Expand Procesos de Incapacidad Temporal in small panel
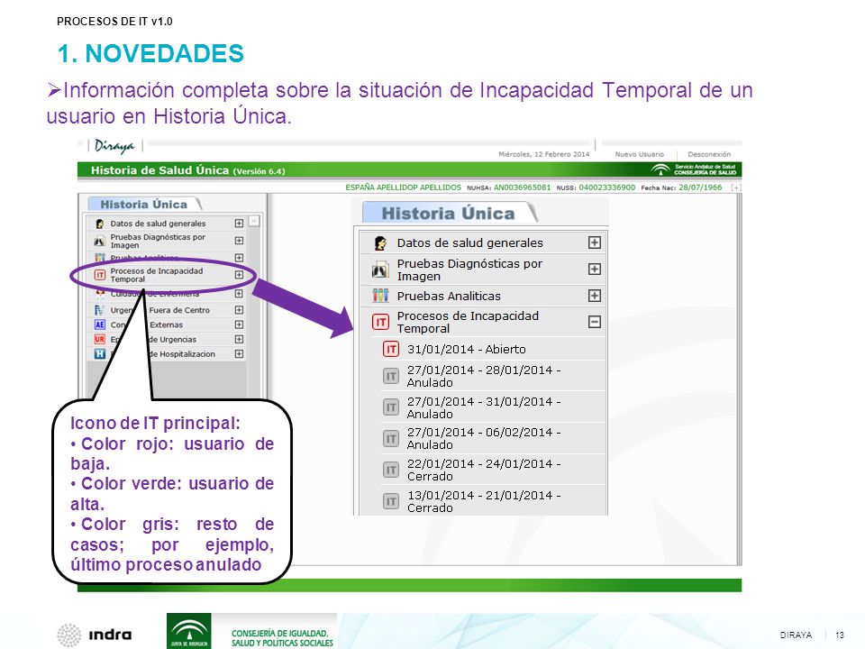The image size is (865, 649). point(239,275)
